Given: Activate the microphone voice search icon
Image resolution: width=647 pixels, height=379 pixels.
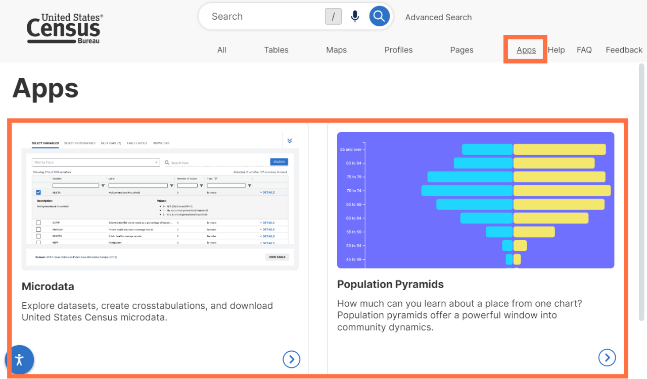Looking at the screenshot, I should pyautogui.click(x=355, y=17).
